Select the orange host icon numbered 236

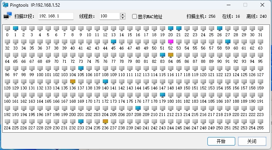(105, 122)
